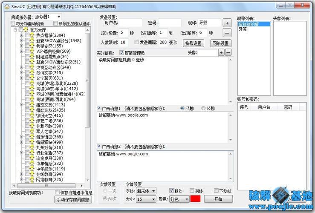
Task: Select 牙签 in nickname list
Action: tap(243, 29)
